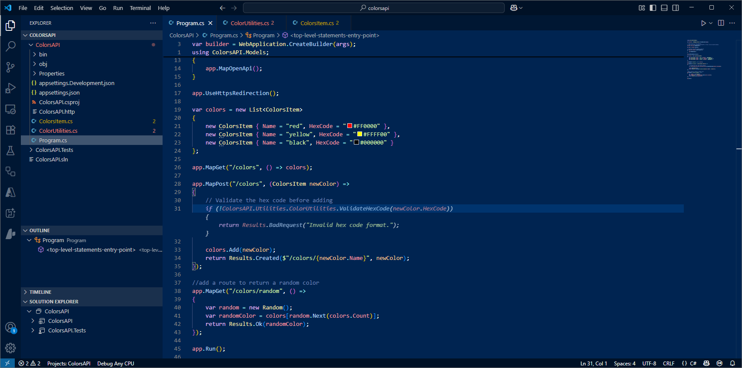The height and width of the screenshot is (368, 742).
Task: Expand the ColorsAPI.Tests folder in Explorer
Action: tap(54, 150)
